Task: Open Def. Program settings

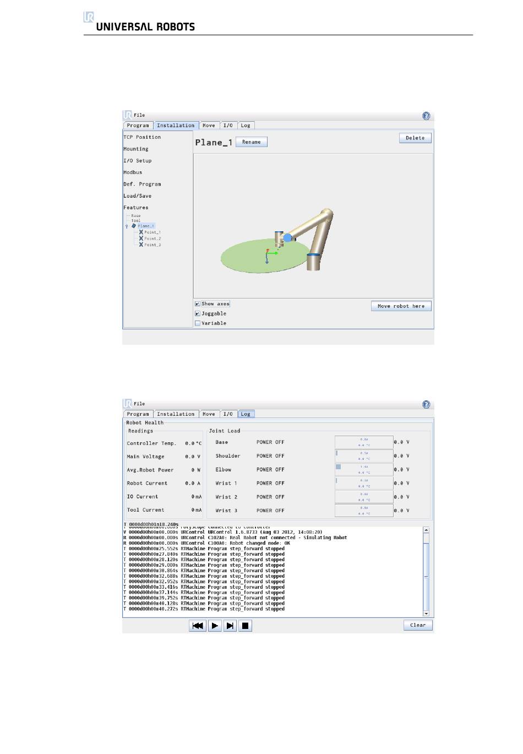Action: pos(142,185)
